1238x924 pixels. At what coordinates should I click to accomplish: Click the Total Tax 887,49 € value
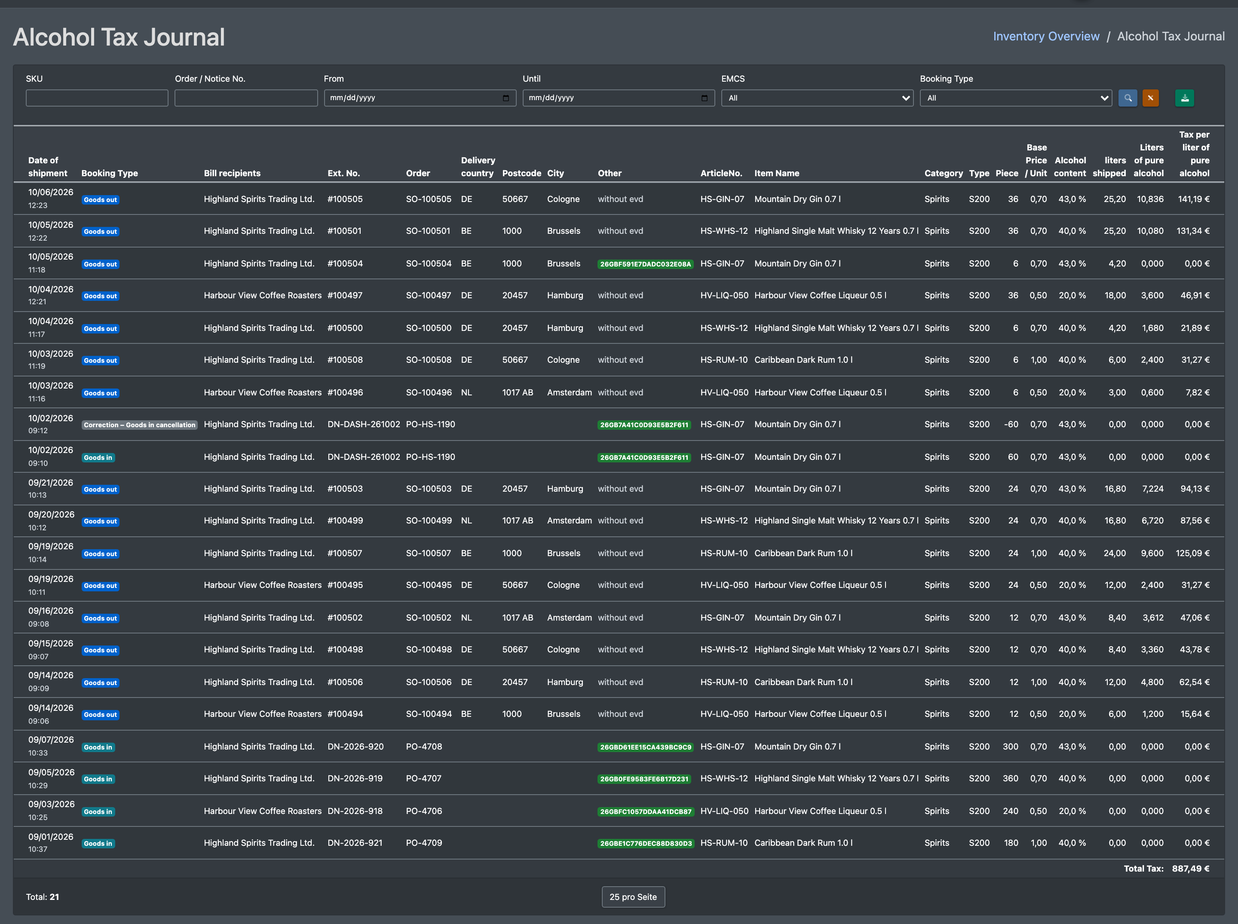[x=1190, y=869]
